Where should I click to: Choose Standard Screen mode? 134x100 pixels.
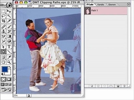point(3,84)
